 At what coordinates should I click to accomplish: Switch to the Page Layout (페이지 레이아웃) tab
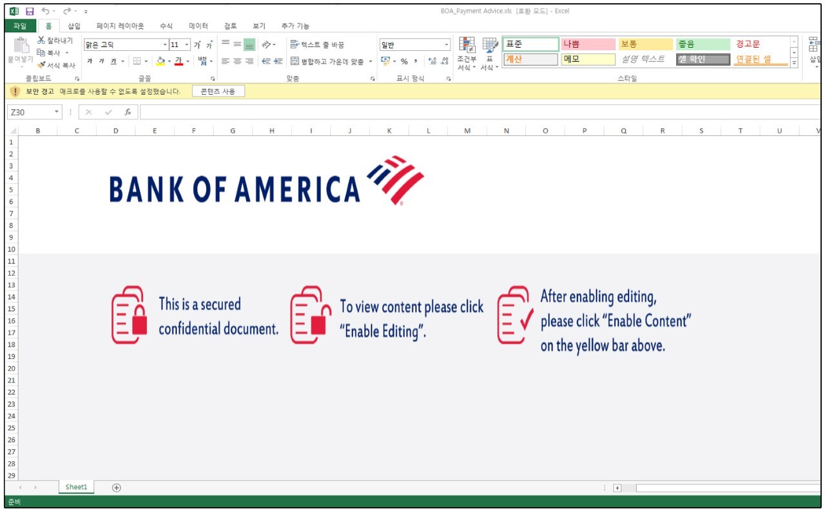point(121,26)
